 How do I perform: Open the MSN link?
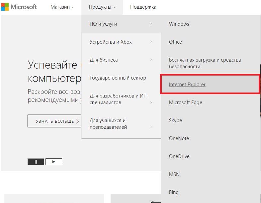coord(174,174)
